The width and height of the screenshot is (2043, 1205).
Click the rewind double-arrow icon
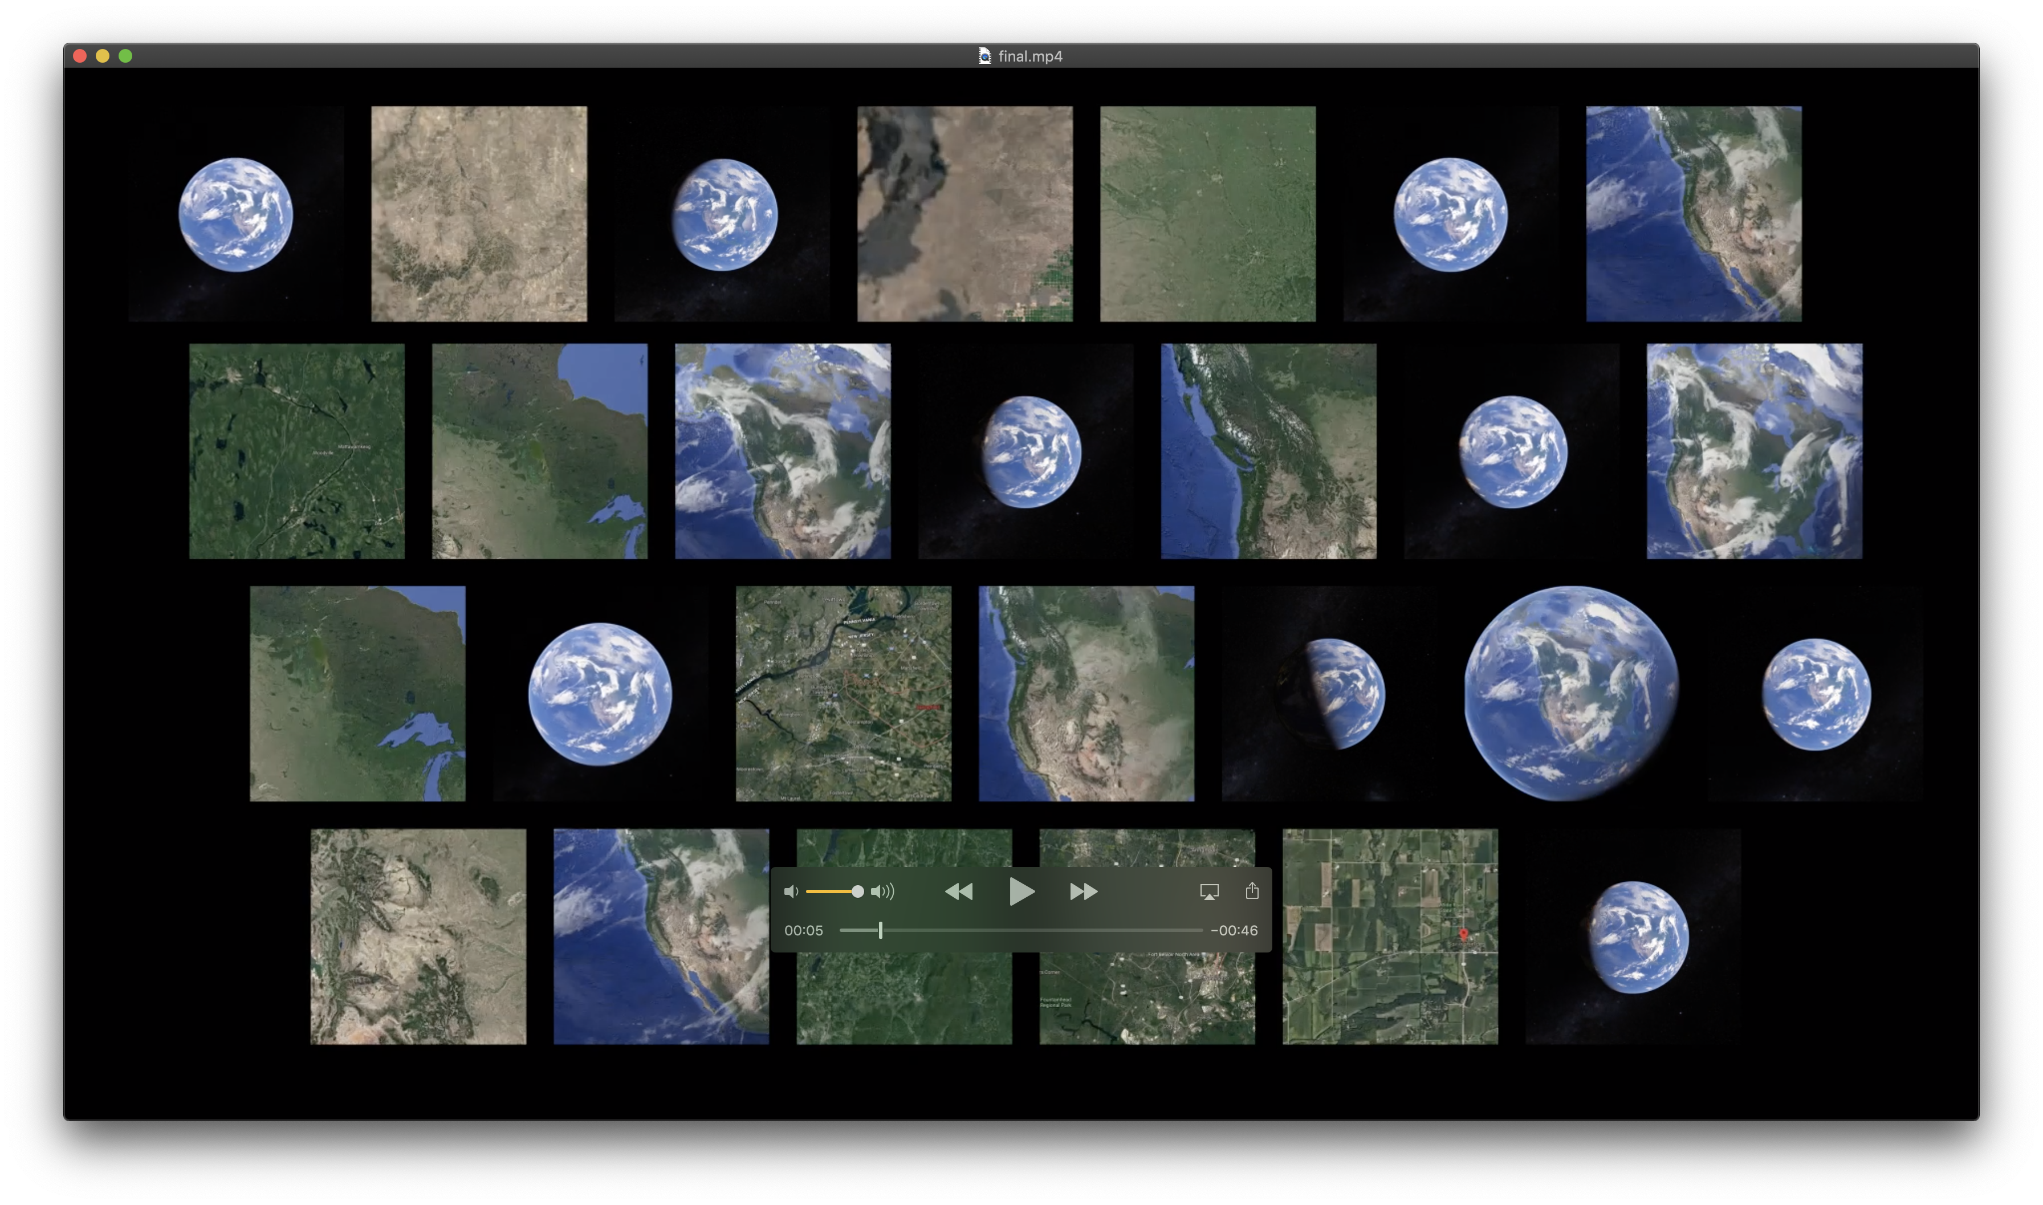coord(959,891)
